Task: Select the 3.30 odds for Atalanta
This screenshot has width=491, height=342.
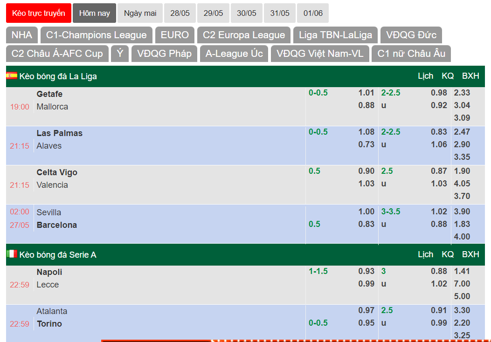Action: coord(462,310)
